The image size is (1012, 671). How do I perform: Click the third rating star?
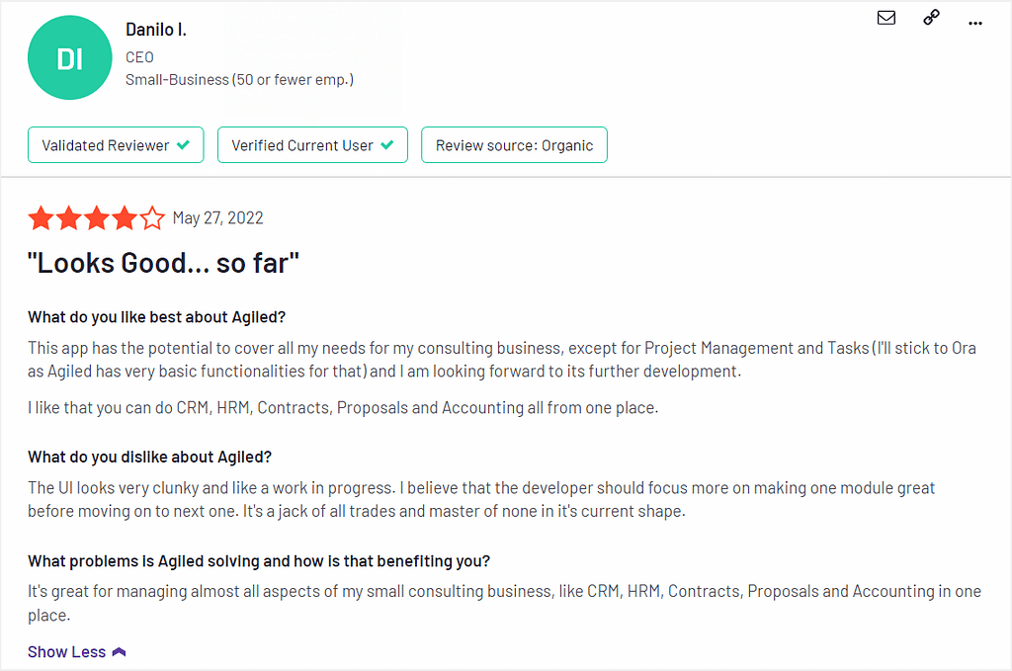97,218
